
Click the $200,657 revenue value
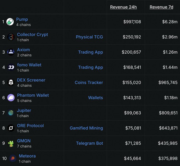[x=131, y=52]
